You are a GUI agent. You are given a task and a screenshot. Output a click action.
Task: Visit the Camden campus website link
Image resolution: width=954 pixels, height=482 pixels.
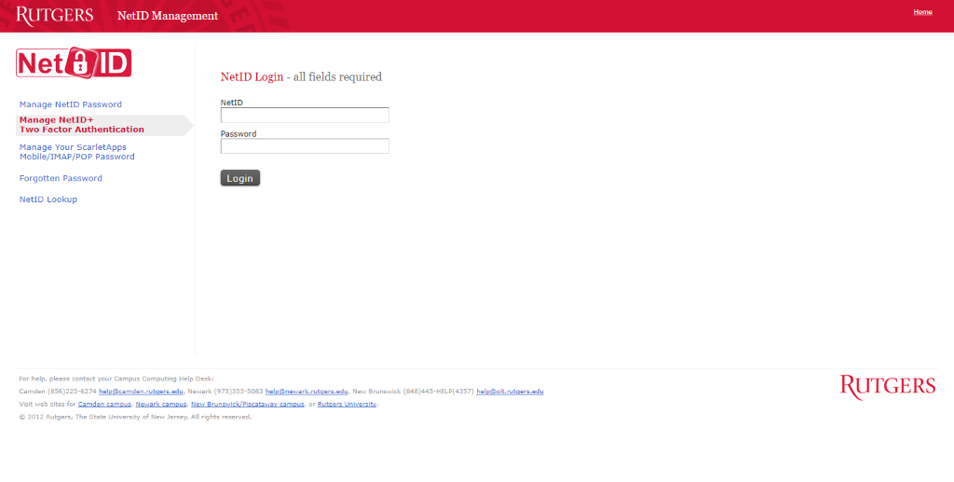click(x=104, y=405)
